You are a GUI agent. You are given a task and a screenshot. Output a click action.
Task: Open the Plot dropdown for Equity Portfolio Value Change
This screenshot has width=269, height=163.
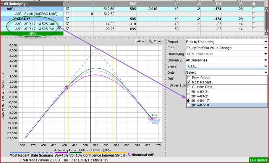pyautogui.click(x=226, y=48)
